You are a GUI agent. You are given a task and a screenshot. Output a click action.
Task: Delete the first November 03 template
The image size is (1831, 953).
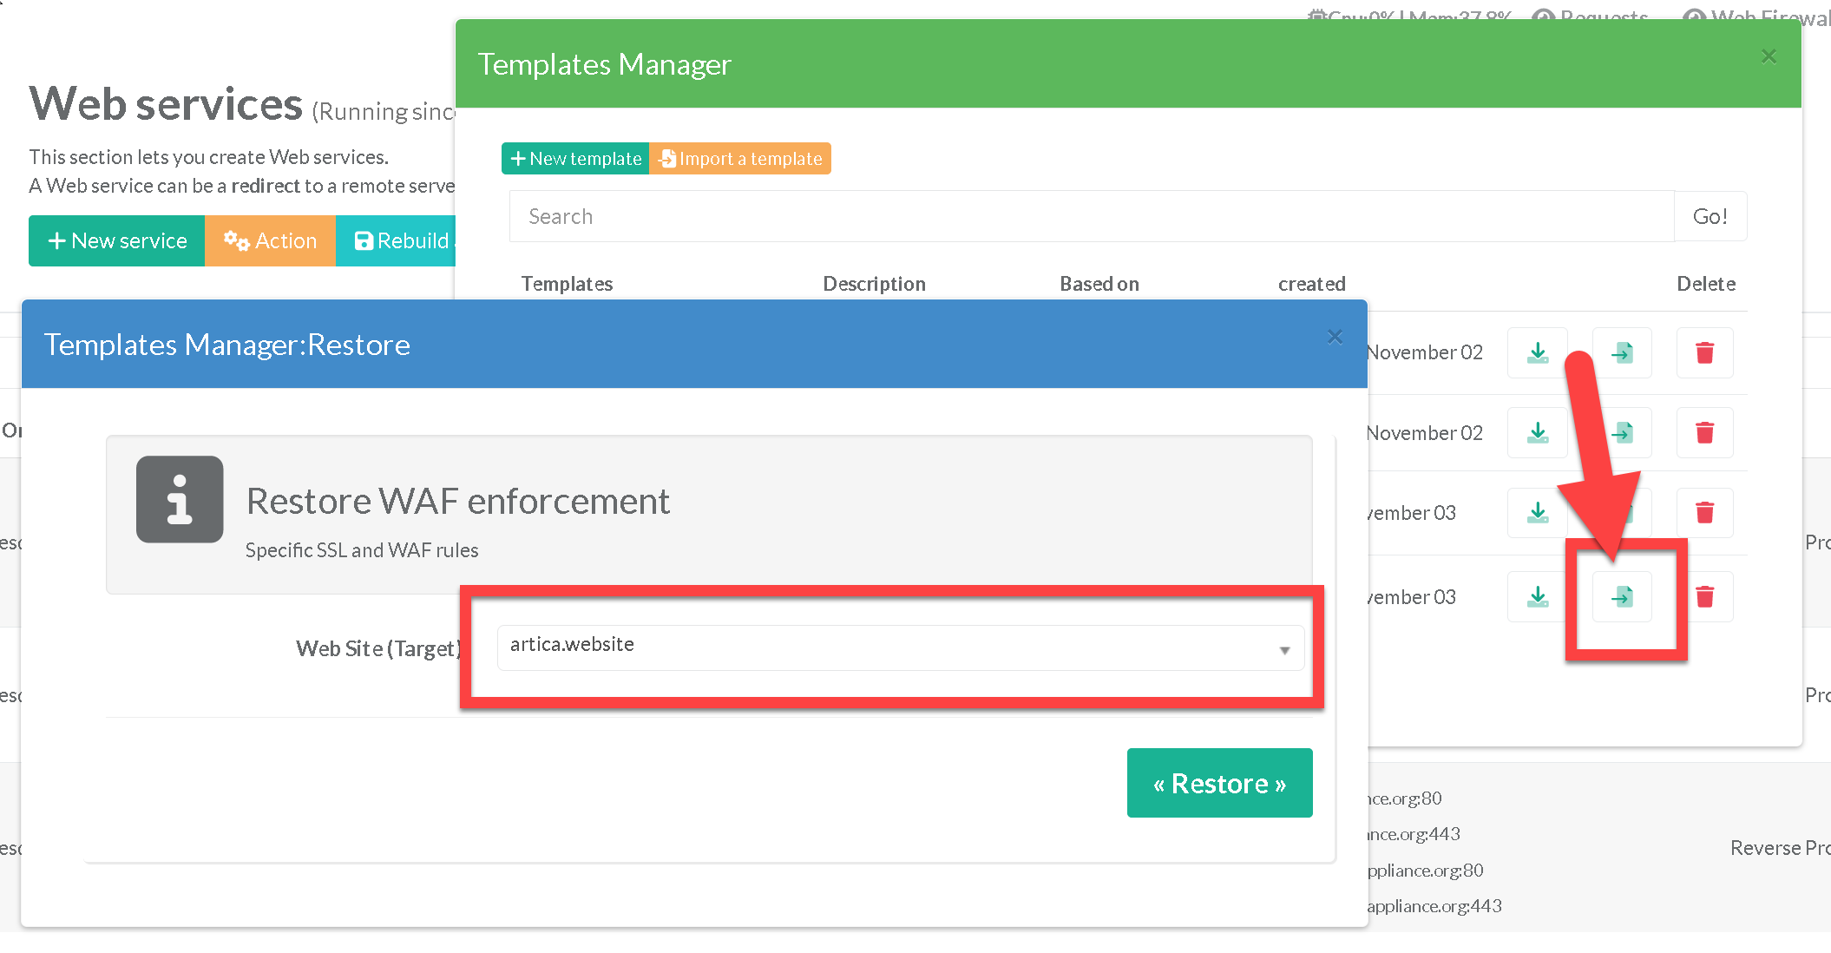point(1704,512)
